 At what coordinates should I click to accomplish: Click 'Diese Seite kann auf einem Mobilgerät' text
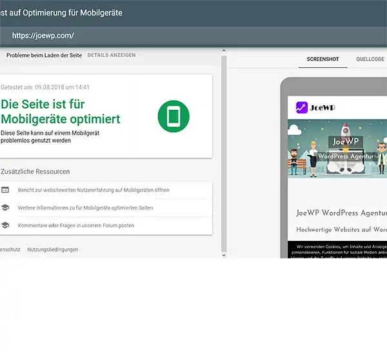click(x=50, y=133)
